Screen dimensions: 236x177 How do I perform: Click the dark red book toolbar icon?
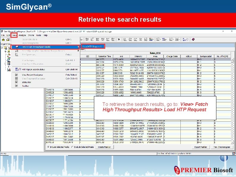(193, 40)
